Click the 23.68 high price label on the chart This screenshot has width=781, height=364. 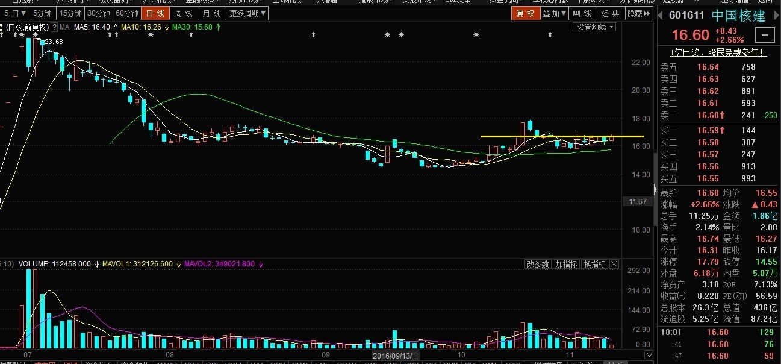tap(54, 42)
